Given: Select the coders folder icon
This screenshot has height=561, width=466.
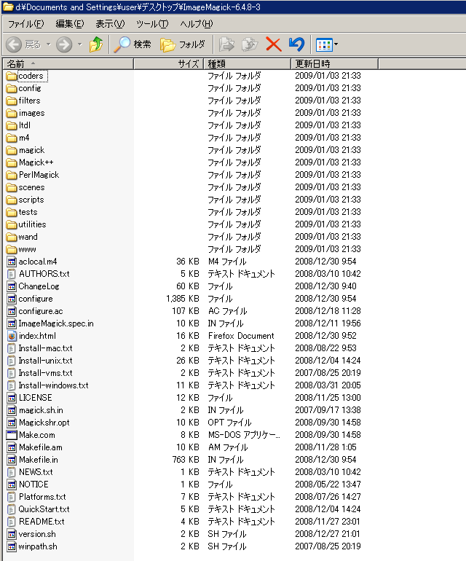Looking at the screenshot, I should (12, 76).
